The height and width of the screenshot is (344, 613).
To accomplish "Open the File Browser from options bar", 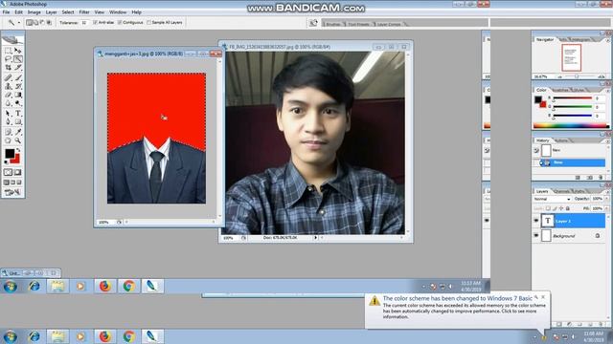I will [313, 23].
